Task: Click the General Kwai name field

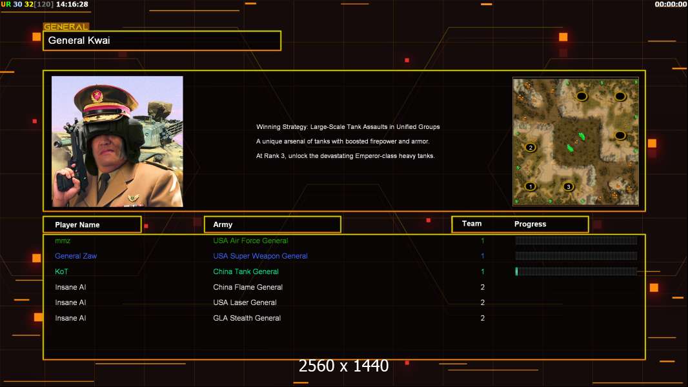Action: click(162, 41)
